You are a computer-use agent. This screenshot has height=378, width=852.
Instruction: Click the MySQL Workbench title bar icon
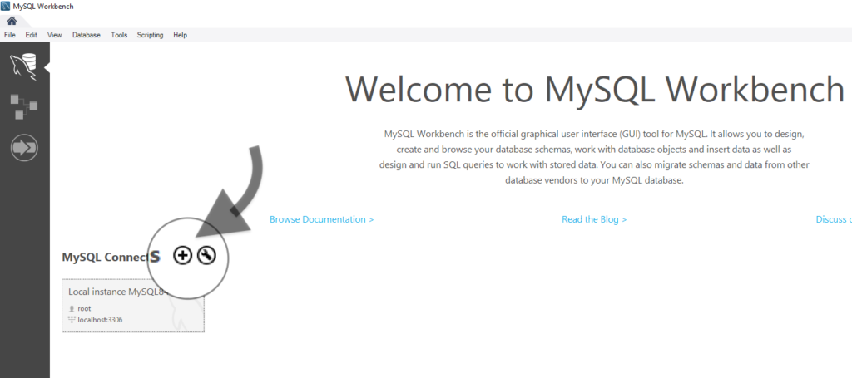(x=6, y=7)
